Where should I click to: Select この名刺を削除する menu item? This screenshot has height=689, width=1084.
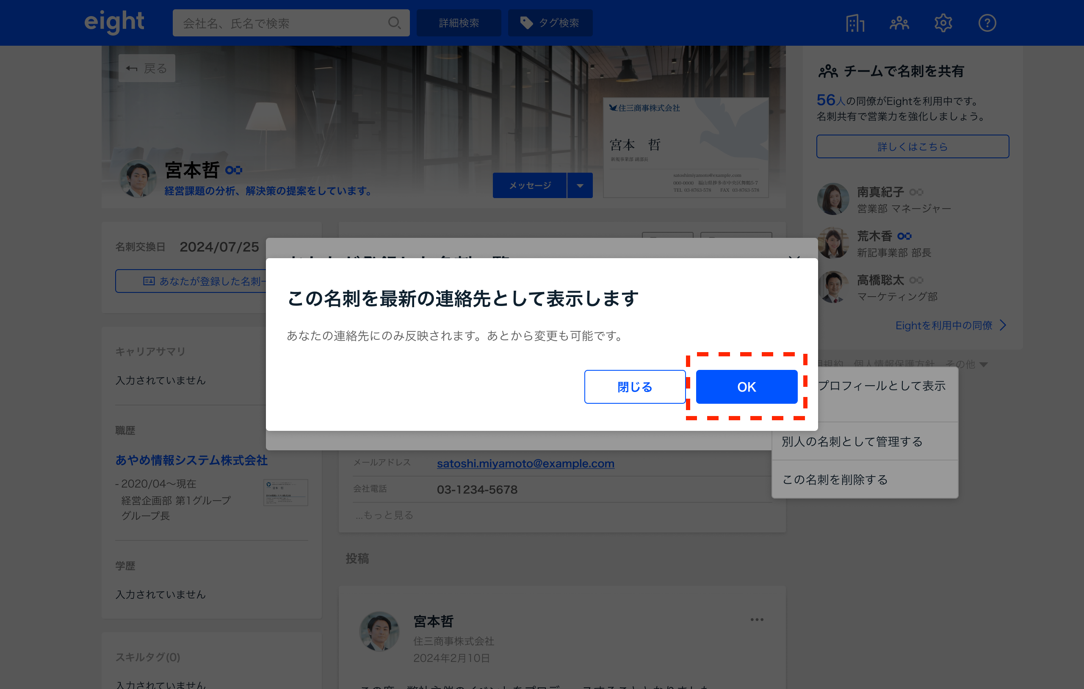[x=835, y=480]
